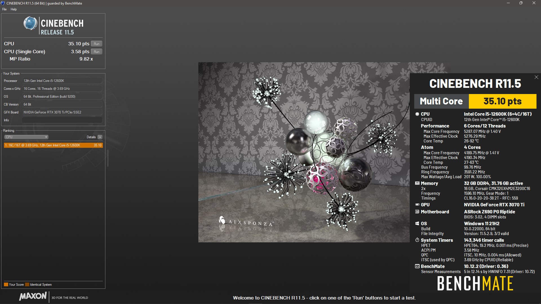
Task: Open the CPU ranking dropdown
Action: 26,137
